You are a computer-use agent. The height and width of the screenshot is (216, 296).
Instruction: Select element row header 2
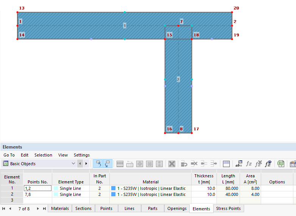12,194
